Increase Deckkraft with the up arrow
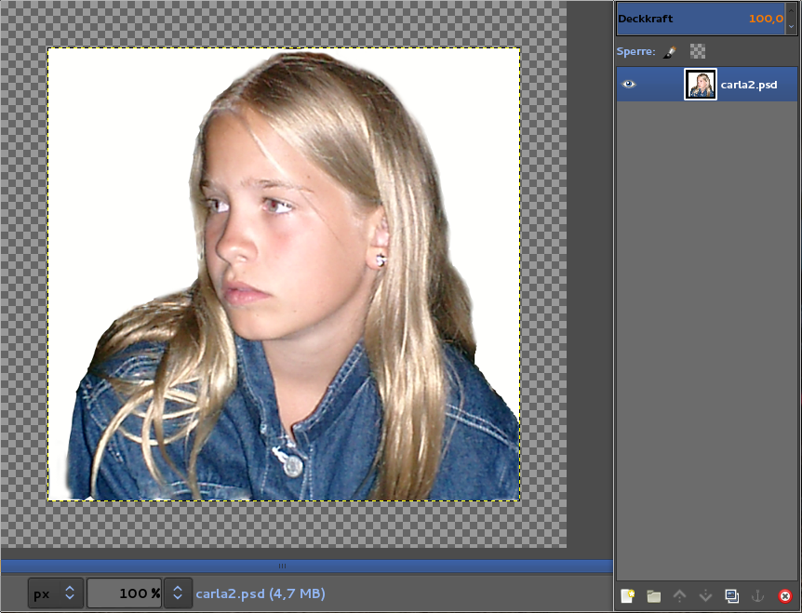The image size is (802, 613). pyautogui.click(x=791, y=11)
